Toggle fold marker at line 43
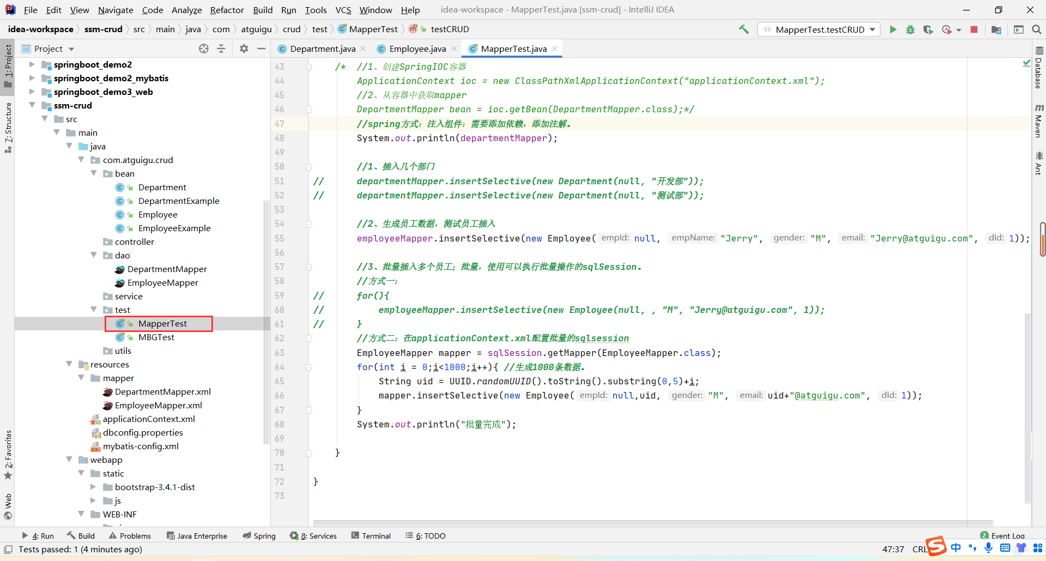The image size is (1046, 561). (309, 67)
